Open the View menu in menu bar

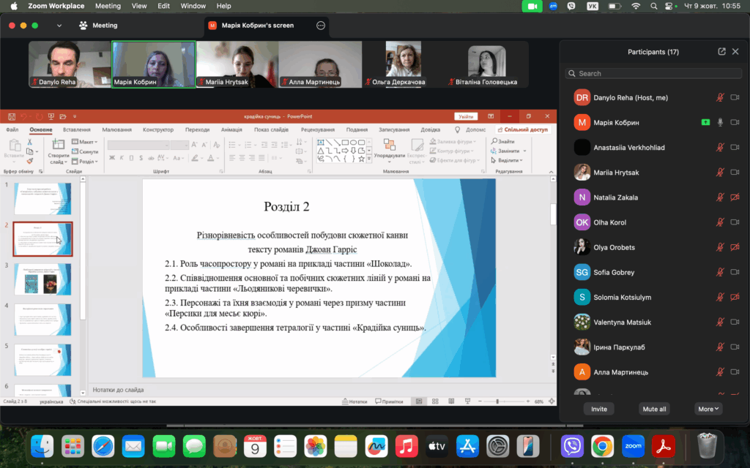coord(138,6)
